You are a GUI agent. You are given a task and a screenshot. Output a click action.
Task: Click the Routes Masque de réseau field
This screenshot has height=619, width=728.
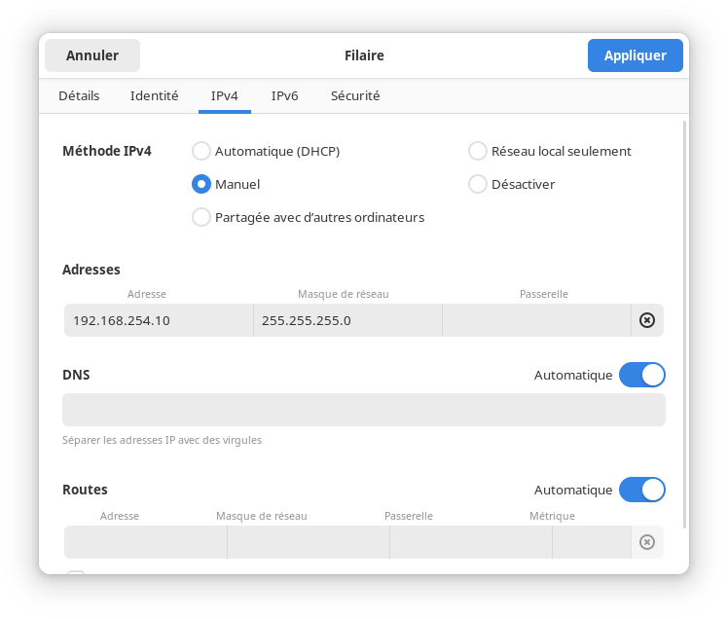pyautogui.click(x=309, y=542)
